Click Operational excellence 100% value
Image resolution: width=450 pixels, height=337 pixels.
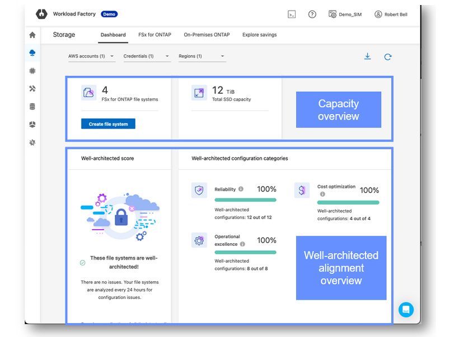click(266, 240)
